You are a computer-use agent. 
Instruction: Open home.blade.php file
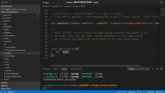click(12, 73)
